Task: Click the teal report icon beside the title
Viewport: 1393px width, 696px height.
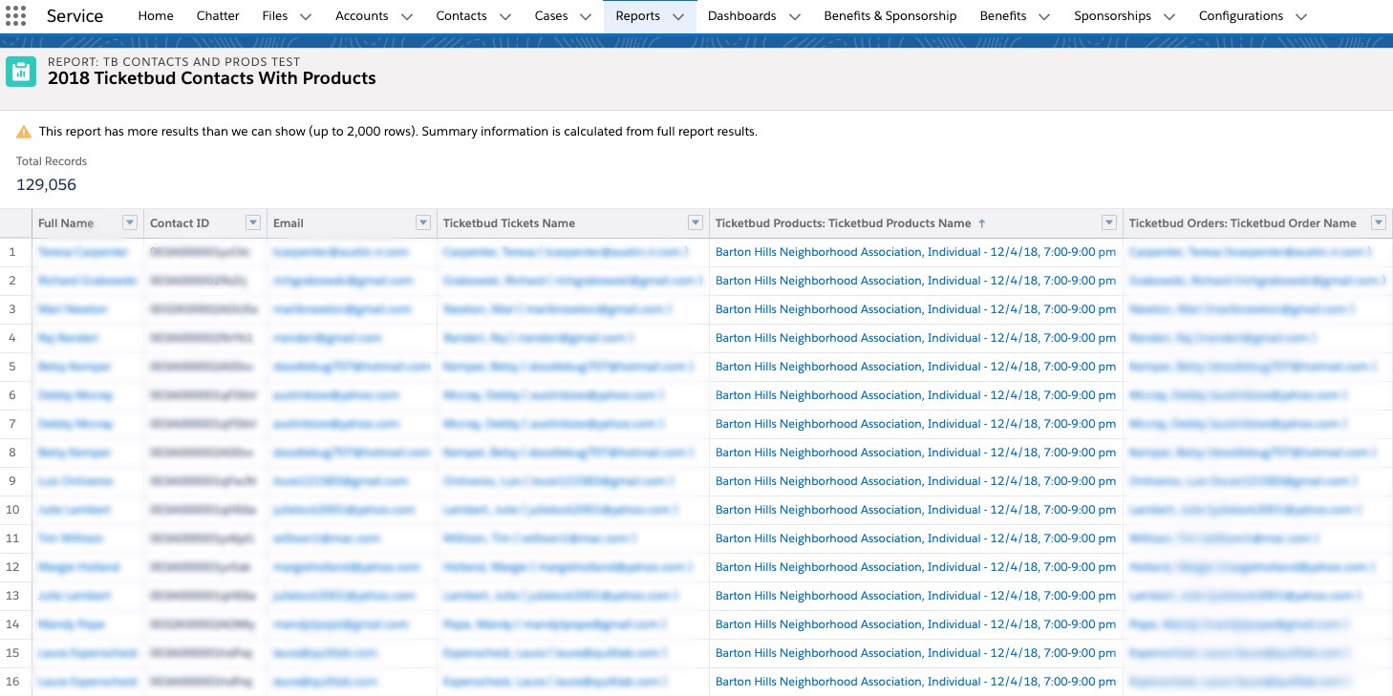Action: point(21,72)
